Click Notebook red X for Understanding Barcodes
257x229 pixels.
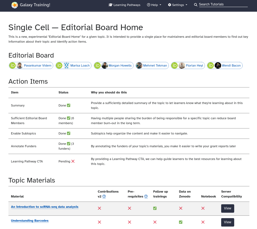click(203, 222)
